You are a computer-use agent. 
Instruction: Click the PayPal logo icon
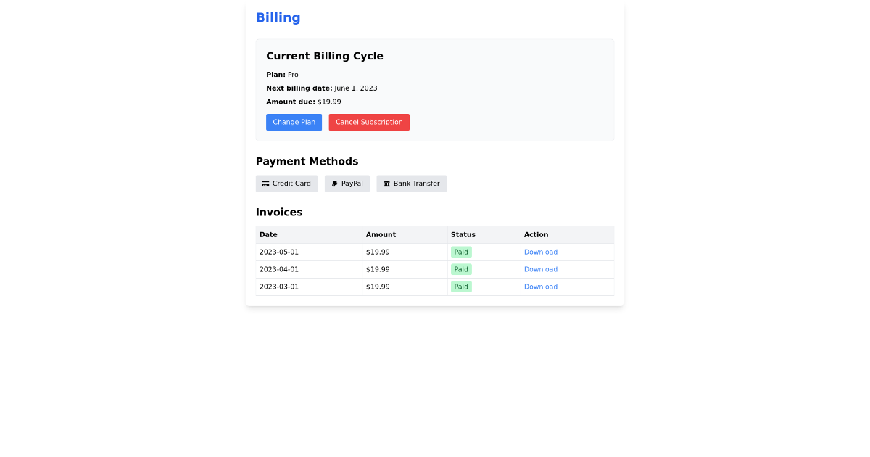click(333, 184)
